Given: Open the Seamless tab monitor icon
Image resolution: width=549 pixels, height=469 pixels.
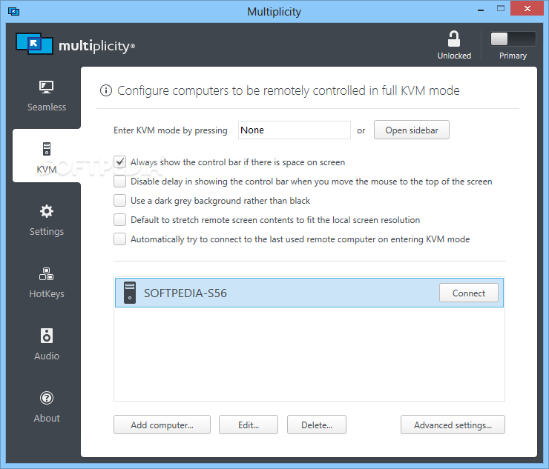Looking at the screenshot, I should point(46,87).
